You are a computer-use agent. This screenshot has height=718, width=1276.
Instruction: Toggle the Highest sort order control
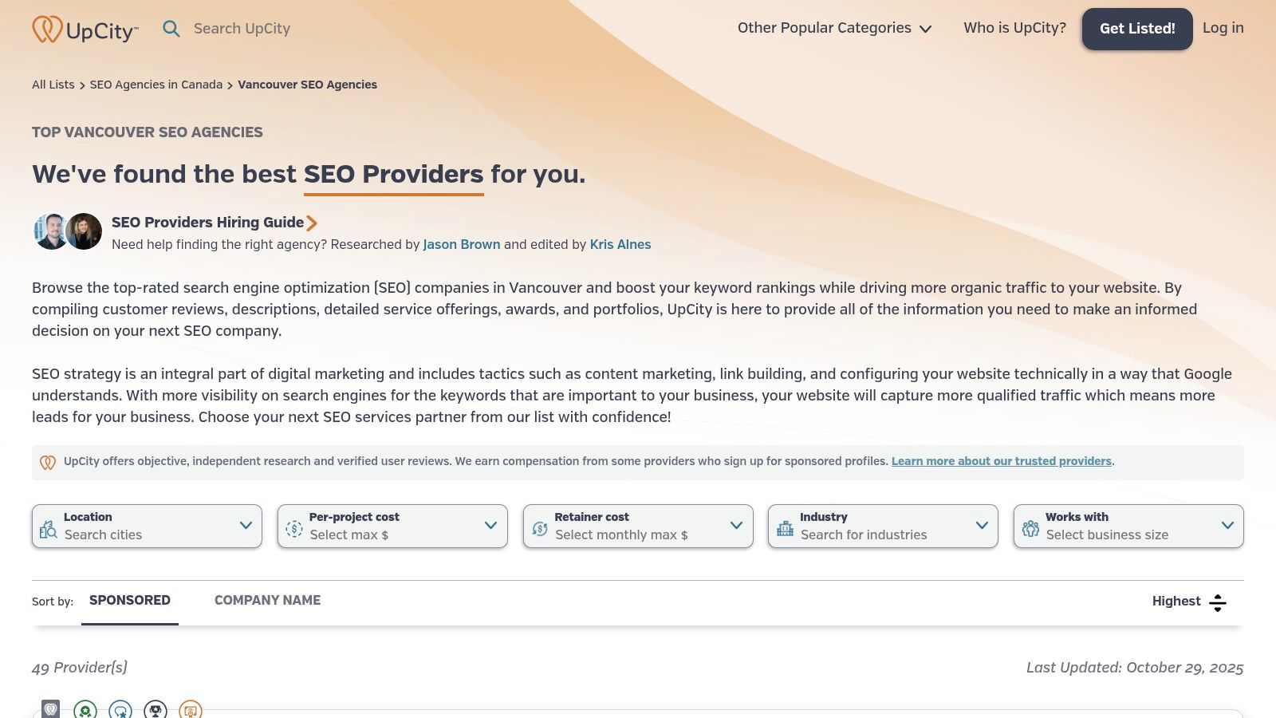click(x=1218, y=603)
